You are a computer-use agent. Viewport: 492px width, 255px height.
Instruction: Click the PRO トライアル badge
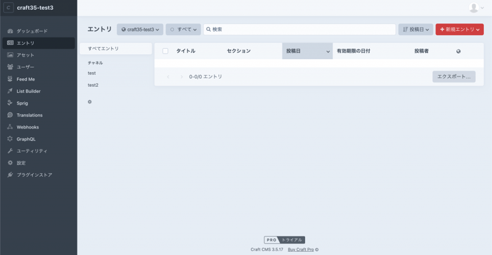284,240
